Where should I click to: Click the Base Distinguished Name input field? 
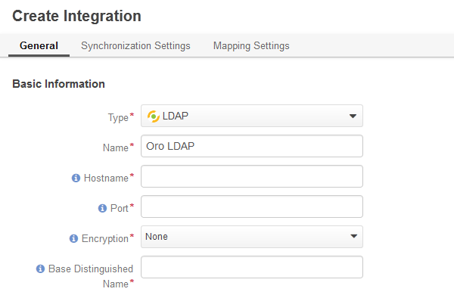click(x=252, y=267)
